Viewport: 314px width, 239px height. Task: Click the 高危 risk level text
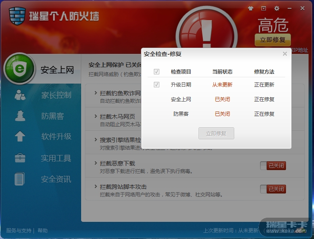point(273,25)
